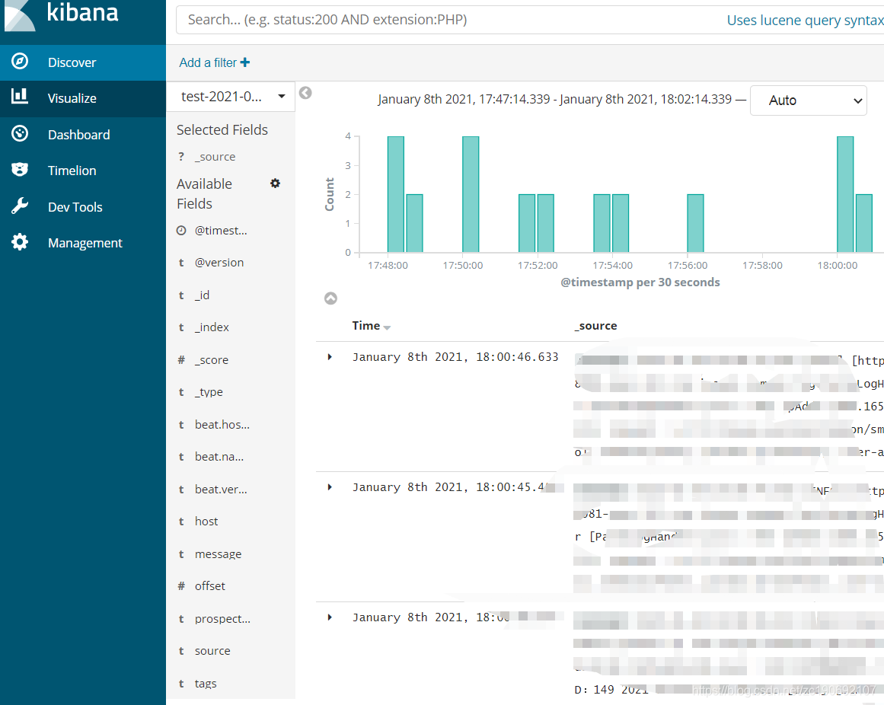Click the Kibana logo icon

point(19,15)
